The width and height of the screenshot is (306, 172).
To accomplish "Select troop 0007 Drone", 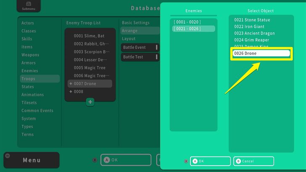I will tap(90, 83).
